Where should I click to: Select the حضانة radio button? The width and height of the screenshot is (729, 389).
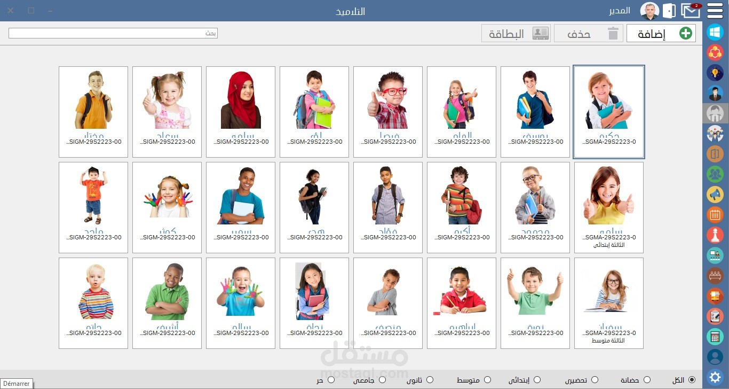click(x=646, y=379)
